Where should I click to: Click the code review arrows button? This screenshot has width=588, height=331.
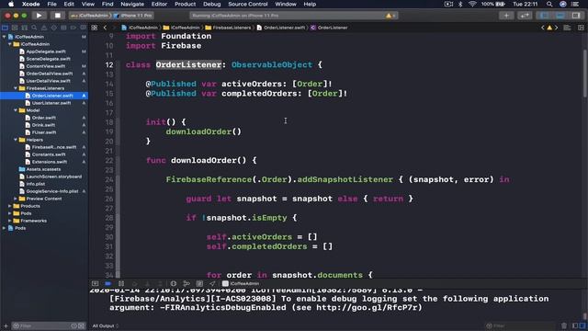(x=525, y=16)
